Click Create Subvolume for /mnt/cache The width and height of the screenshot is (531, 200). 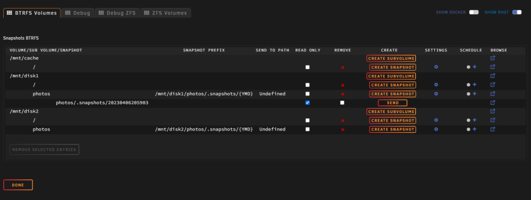pyautogui.click(x=391, y=58)
